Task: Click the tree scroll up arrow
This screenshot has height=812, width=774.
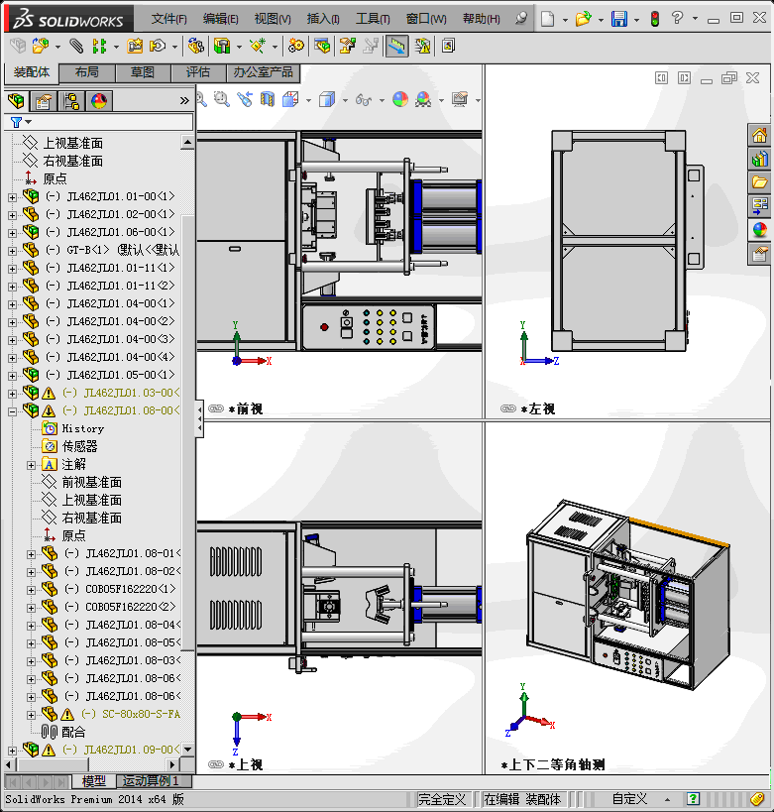Action: [187, 142]
